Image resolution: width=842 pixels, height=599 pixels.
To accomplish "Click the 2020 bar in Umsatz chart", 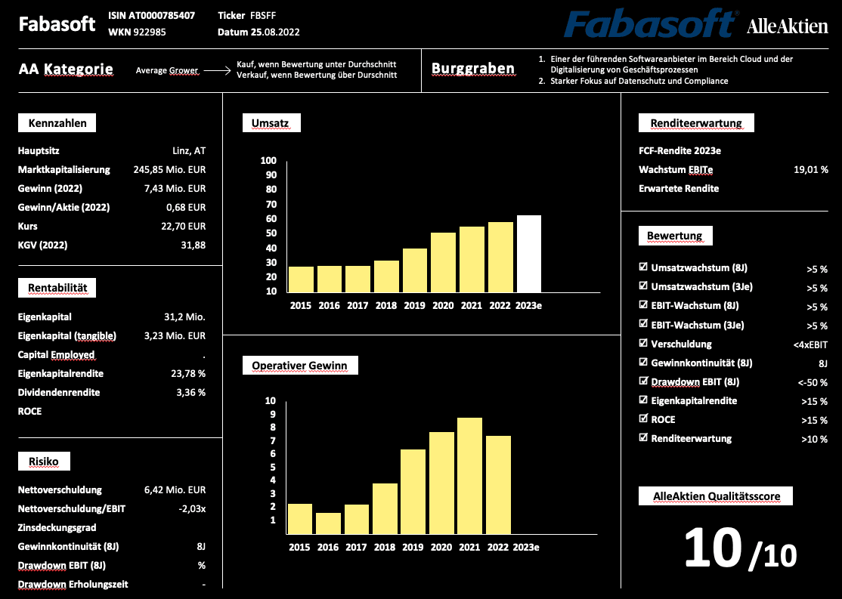I will pyautogui.click(x=443, y=262).
